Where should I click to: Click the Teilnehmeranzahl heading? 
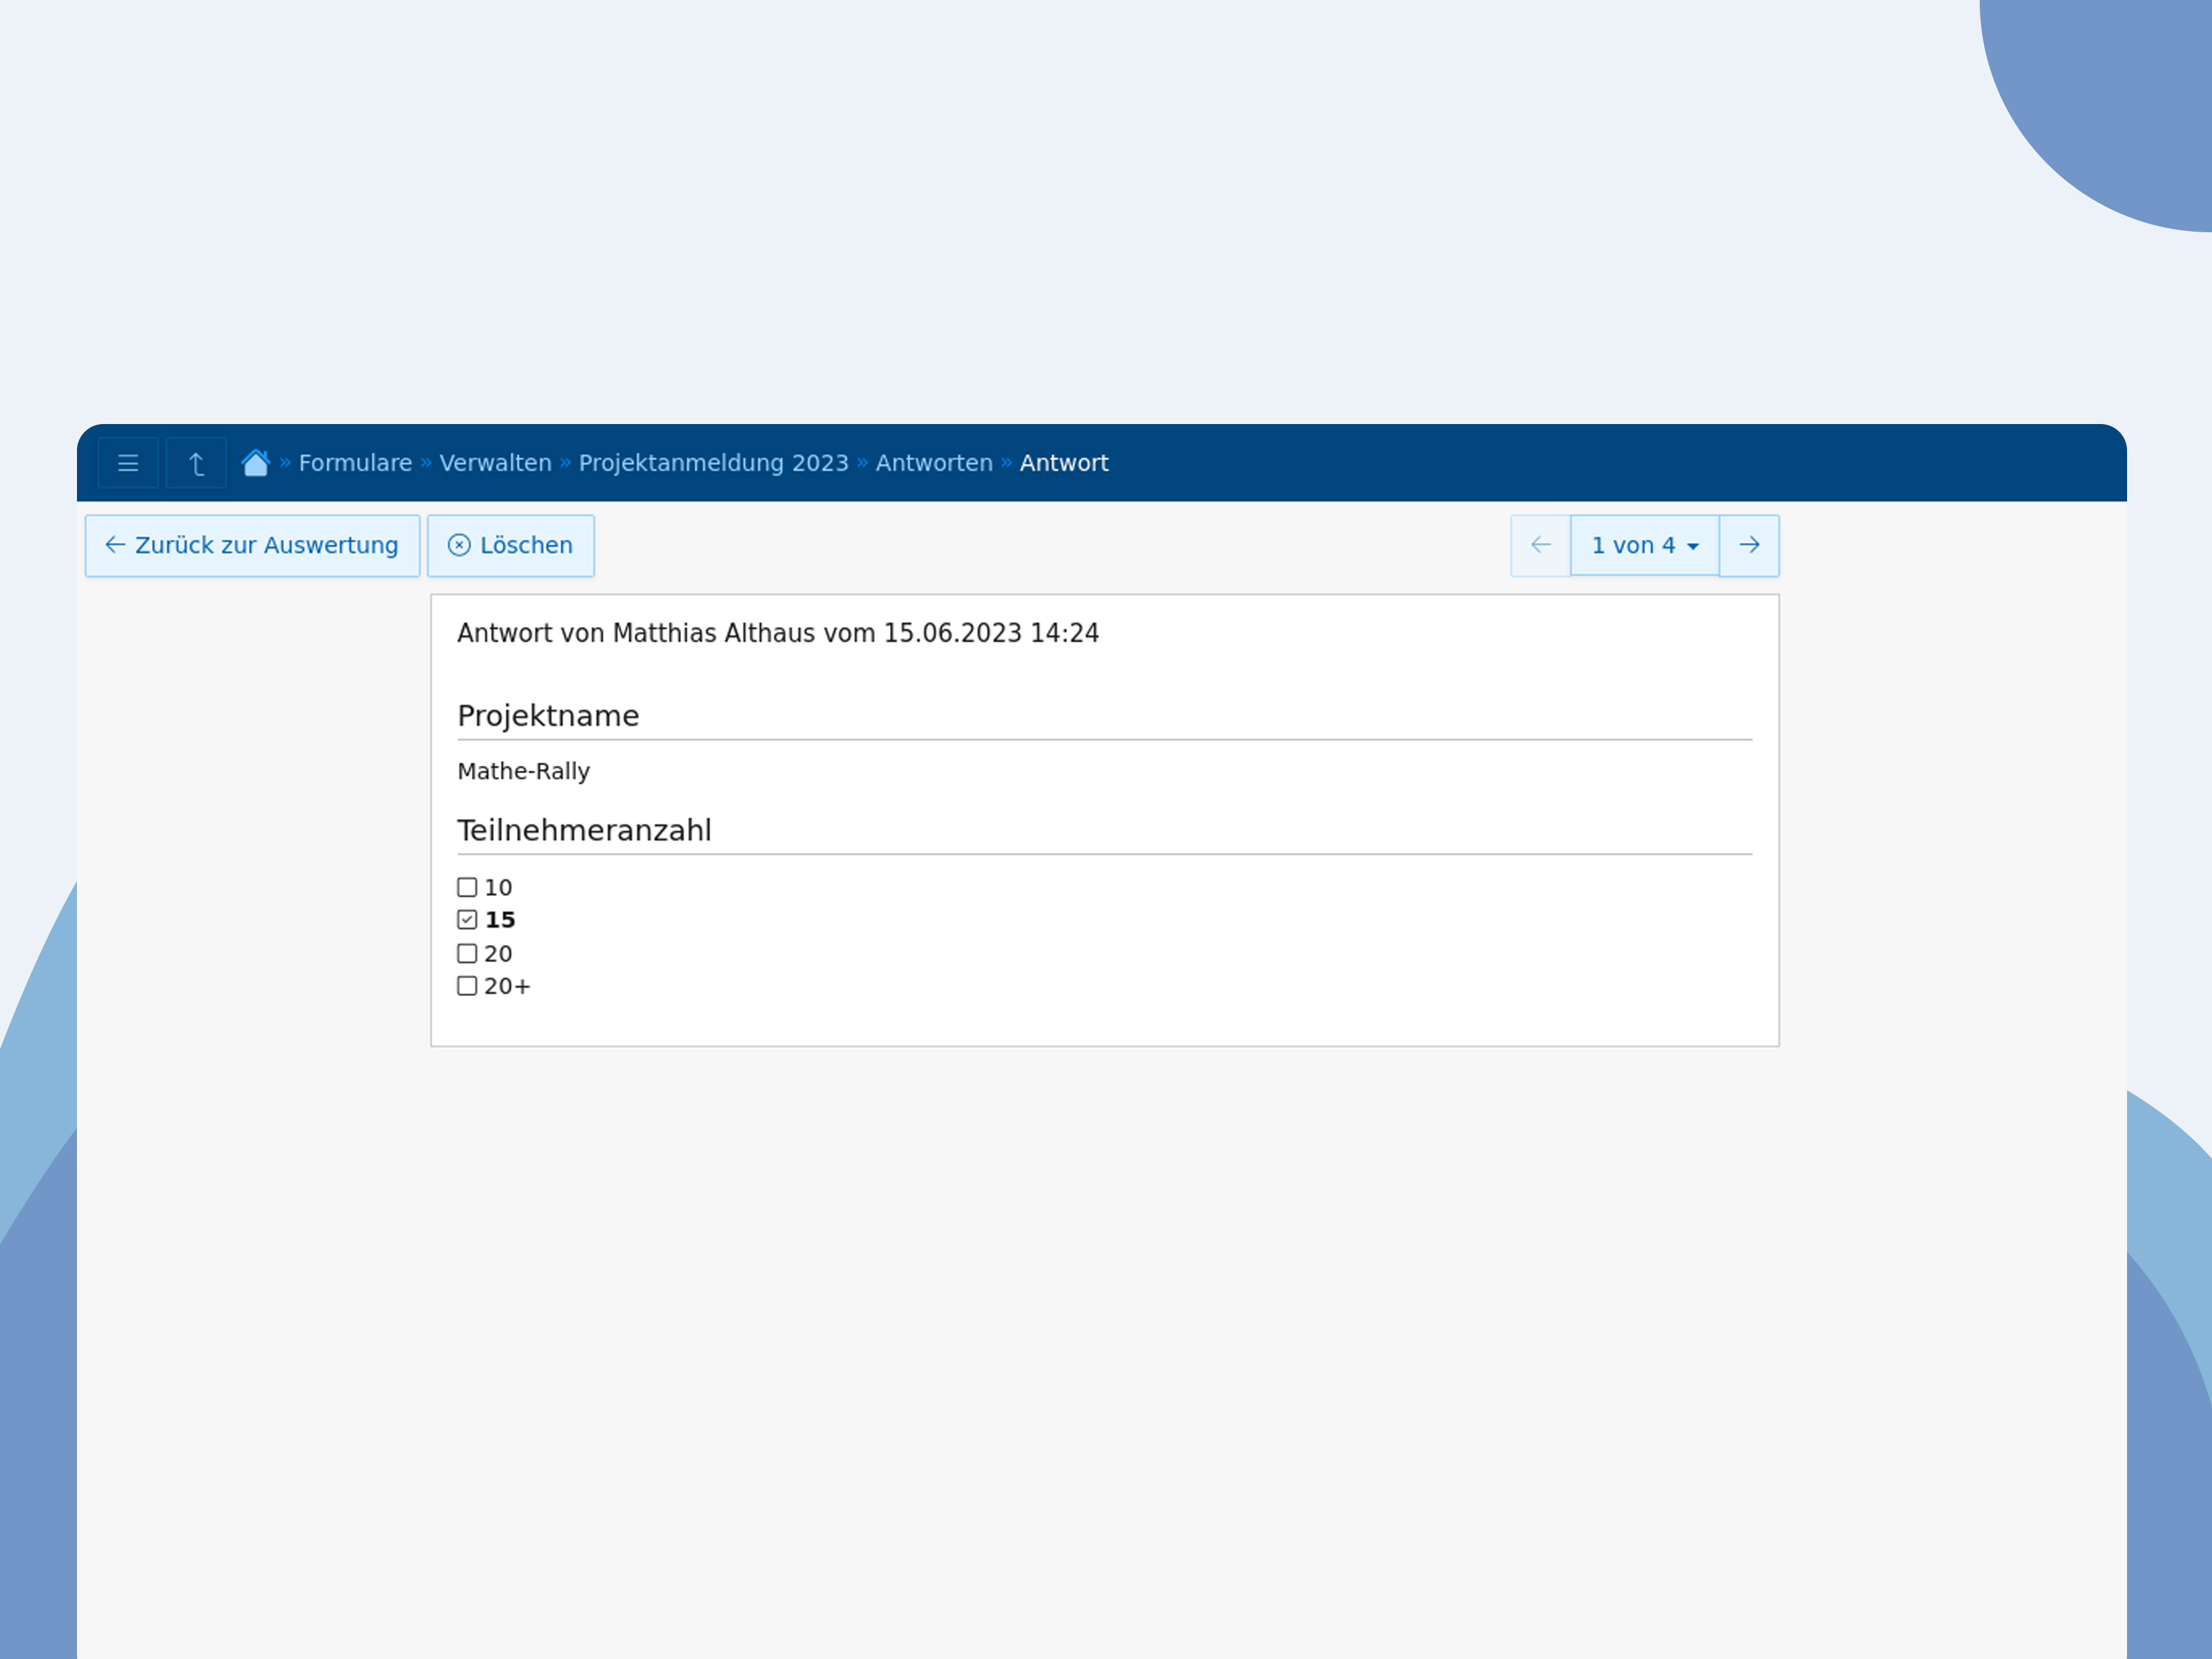(x=584, y=830)
